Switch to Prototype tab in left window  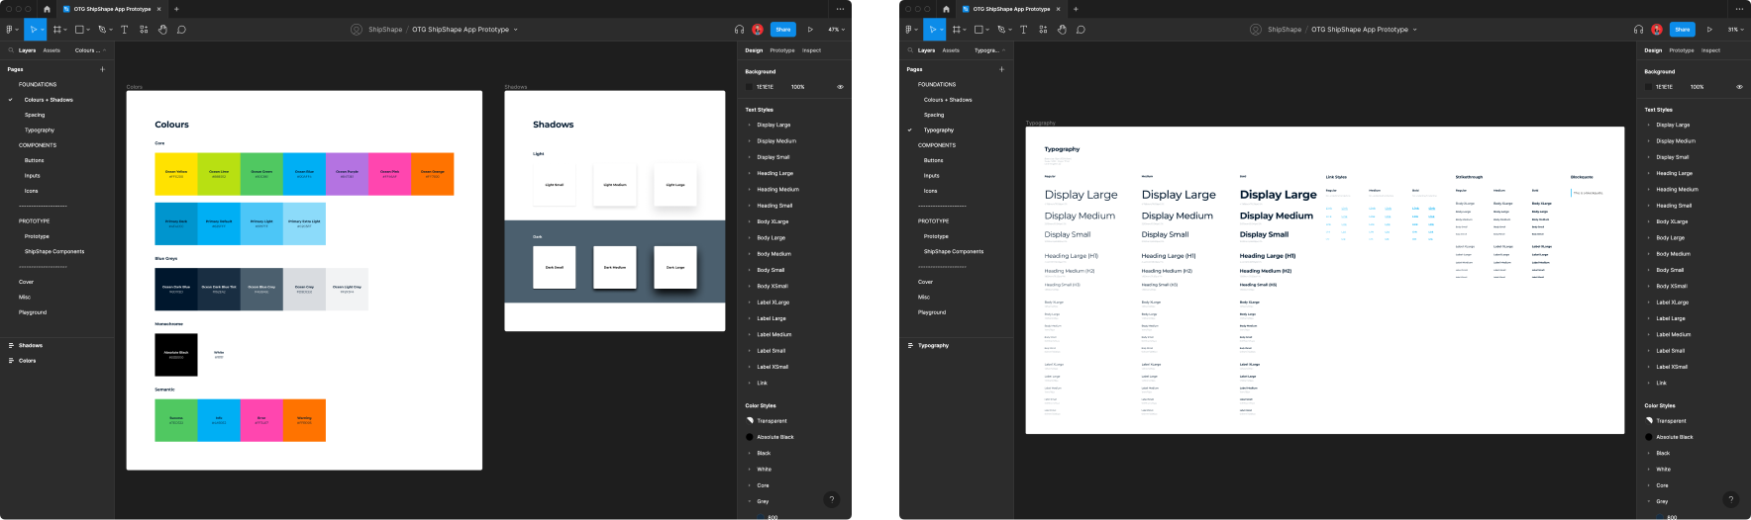tap(782, 50)
